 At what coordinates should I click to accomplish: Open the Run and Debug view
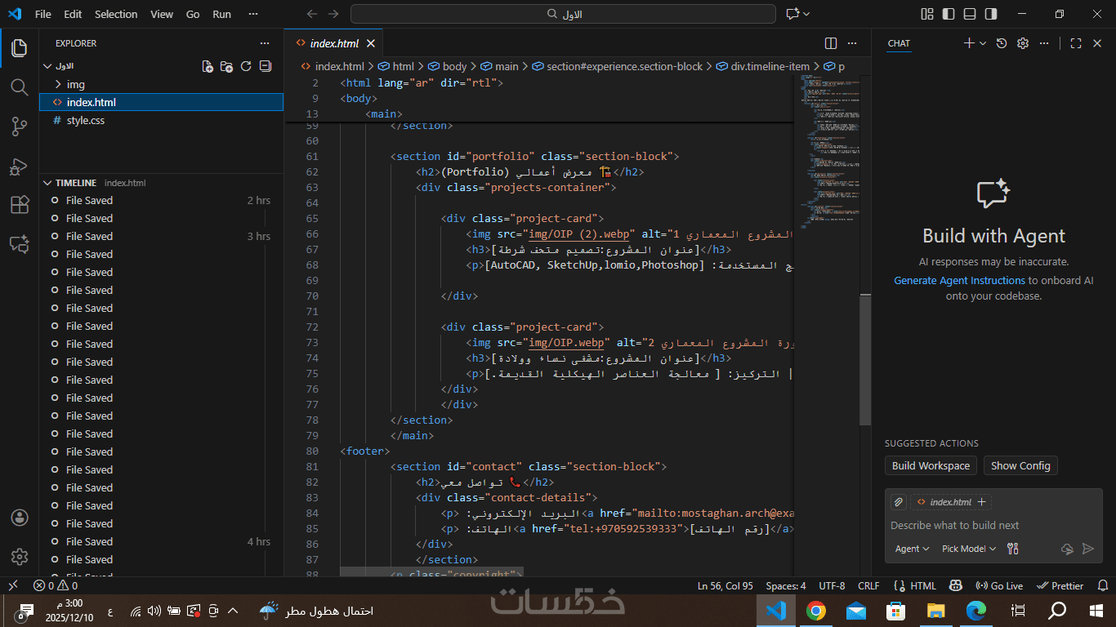click(20, 166)
